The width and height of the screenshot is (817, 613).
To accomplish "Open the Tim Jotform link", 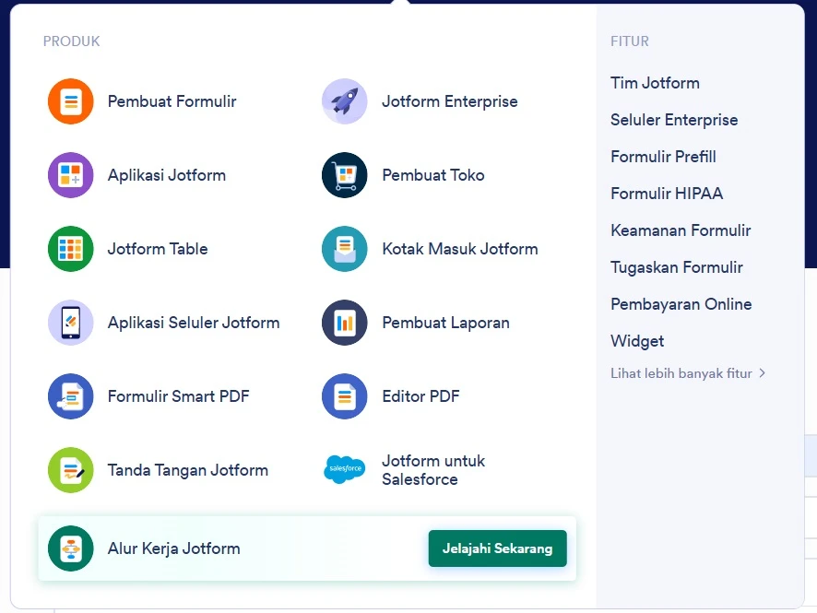I will 655,83.
